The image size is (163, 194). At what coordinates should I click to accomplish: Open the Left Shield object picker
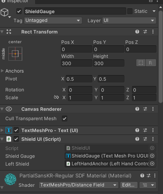[152, 164]
